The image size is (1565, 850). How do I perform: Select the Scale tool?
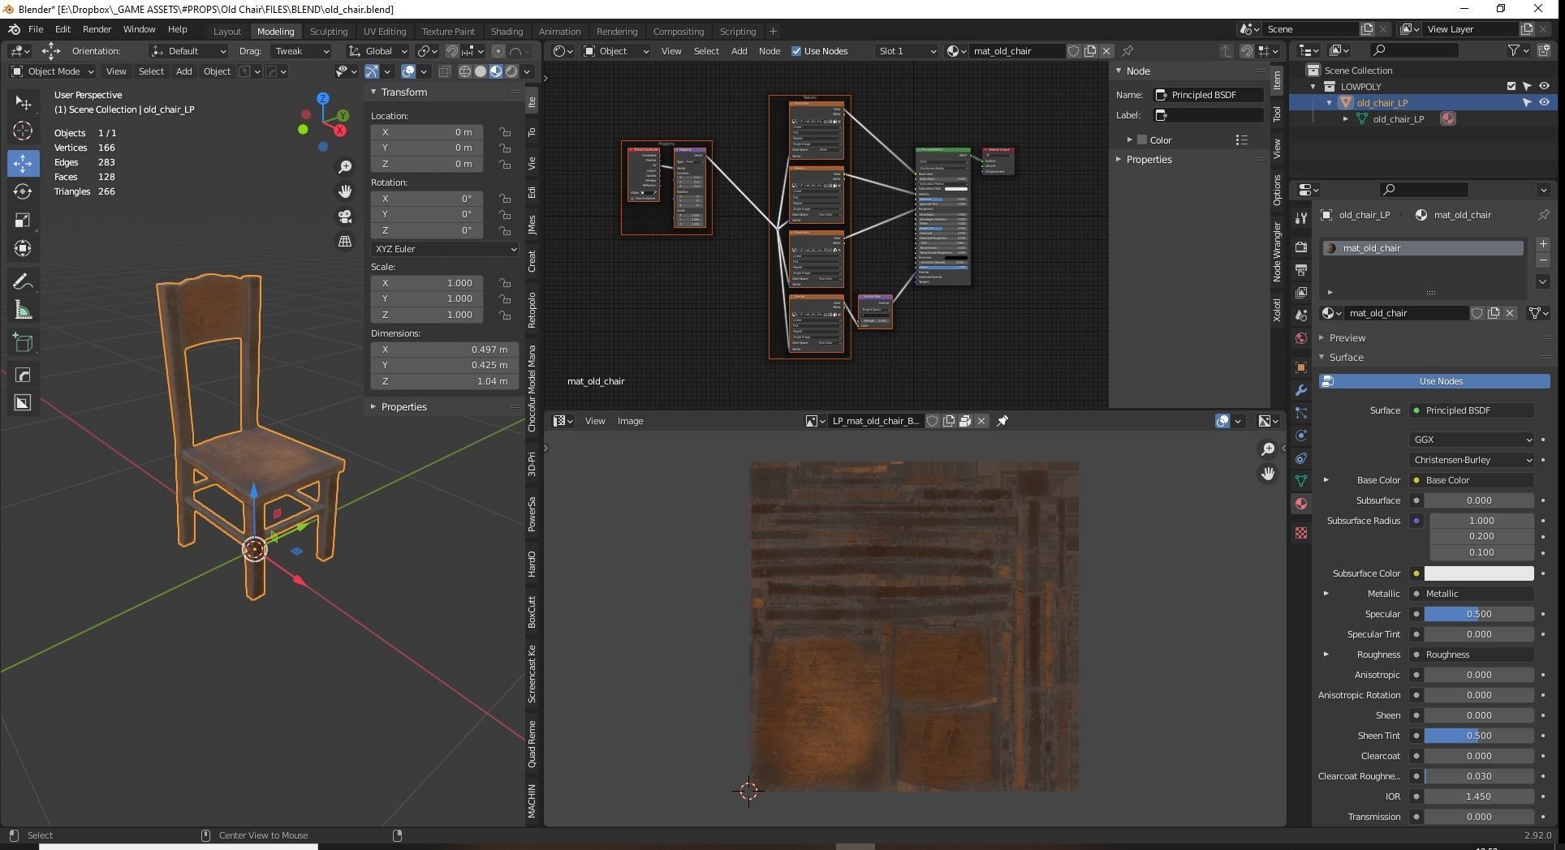point(23,221)
